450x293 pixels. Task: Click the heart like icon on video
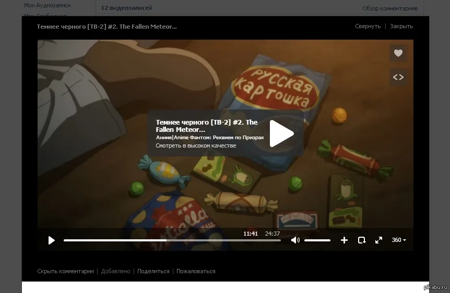(398, 53)
